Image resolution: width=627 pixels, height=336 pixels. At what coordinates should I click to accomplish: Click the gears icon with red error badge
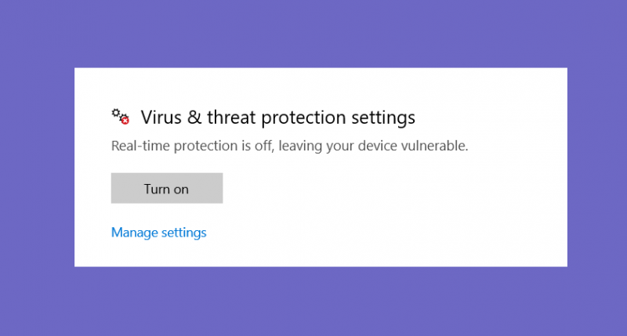coord(121,116)
